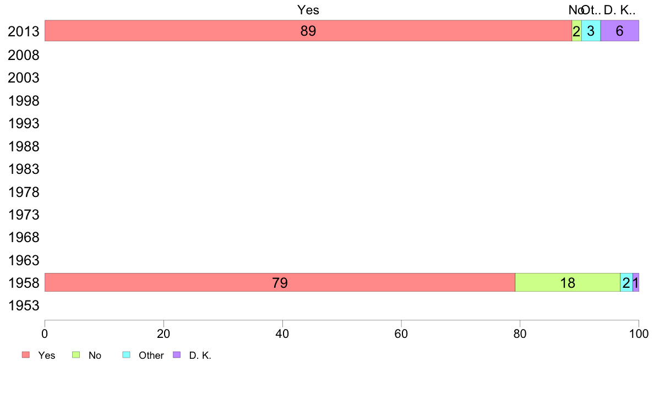654x405 pixels.
Task: Click the Yes column header at top
Action: click(x=308, y=10)
